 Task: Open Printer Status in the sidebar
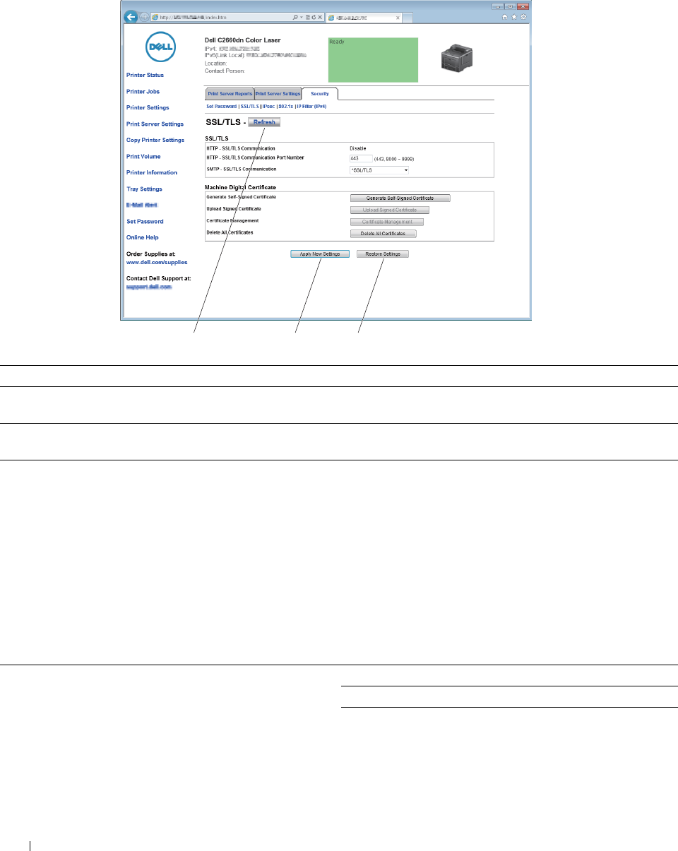coord(145,75)
